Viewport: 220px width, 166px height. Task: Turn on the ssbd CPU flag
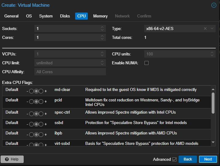point(41,124)
